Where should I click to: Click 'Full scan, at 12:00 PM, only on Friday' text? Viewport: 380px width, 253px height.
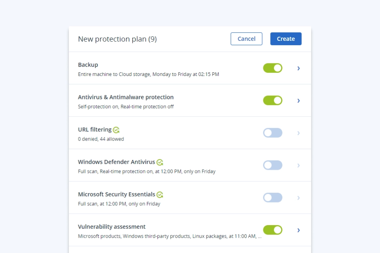coord(119,204)
